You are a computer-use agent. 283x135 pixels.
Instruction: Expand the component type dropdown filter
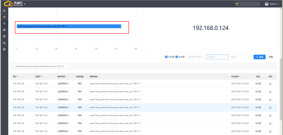point(196,57)
